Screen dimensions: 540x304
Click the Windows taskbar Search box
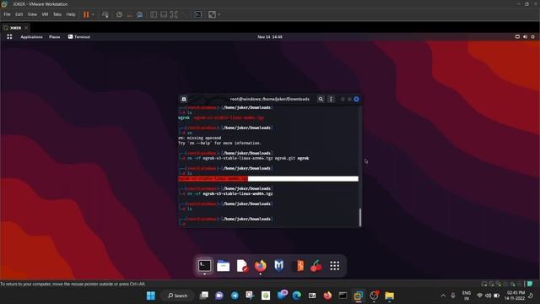178,296
